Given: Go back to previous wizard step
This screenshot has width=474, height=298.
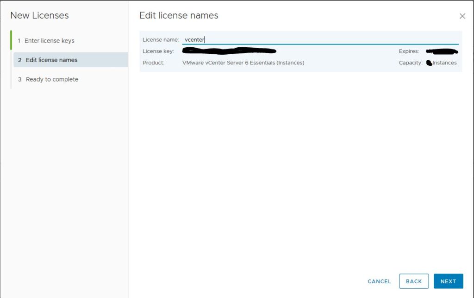Looking at the screenshot, I should (413, 281).
